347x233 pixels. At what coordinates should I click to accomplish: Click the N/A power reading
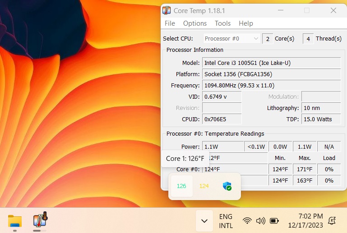(329, 146)
